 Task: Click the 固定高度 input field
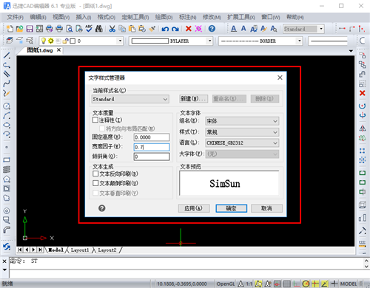point(152,137)
